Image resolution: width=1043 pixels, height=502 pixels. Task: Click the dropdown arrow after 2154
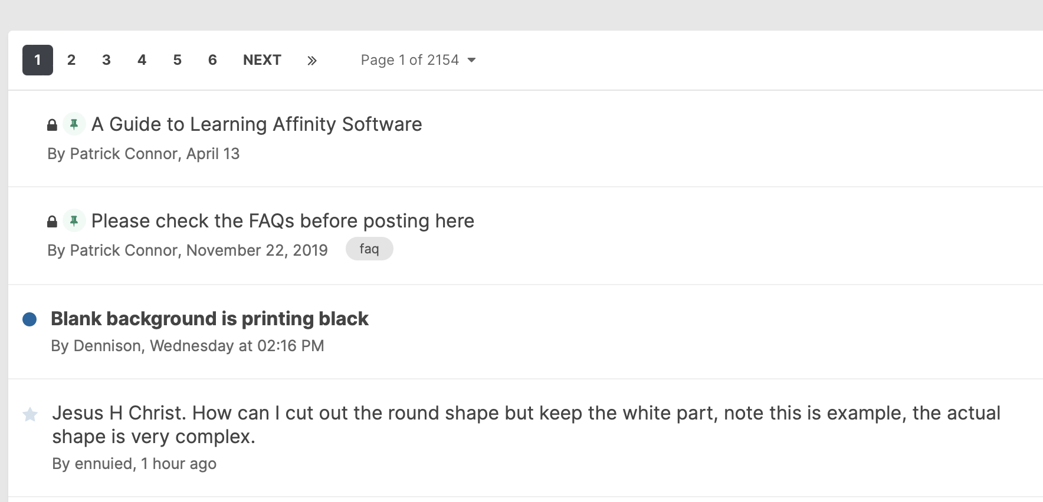471,60
